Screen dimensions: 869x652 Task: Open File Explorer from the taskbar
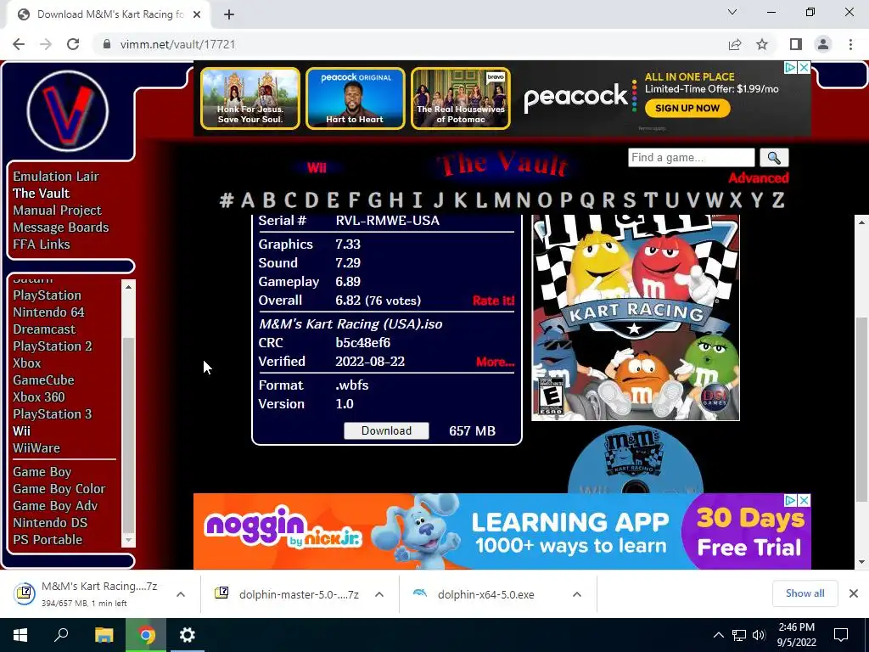104,635
